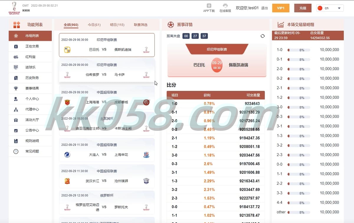354x223 pixels.
Task: Click total volume 14294552.56
Action: (320, 38)
